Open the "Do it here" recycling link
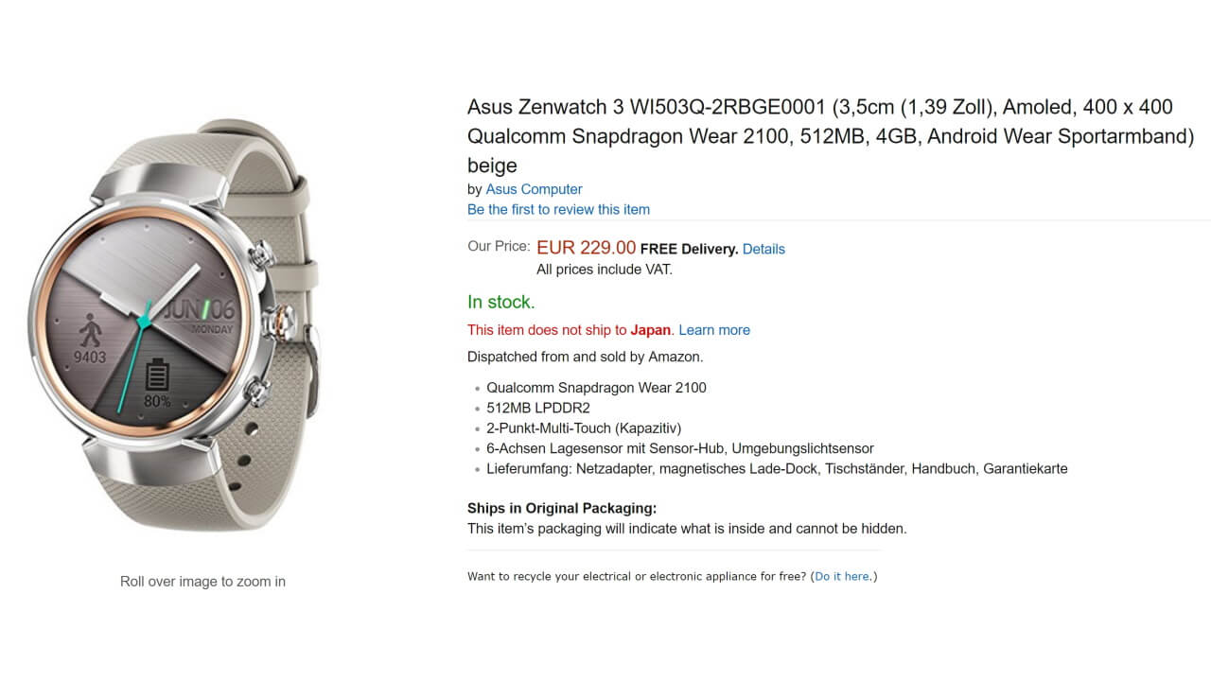 tap(841, 576)
